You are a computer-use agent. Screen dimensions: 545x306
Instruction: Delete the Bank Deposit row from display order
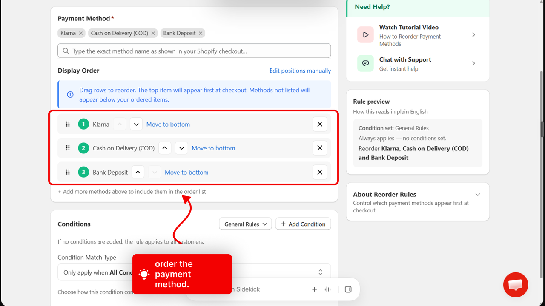[x=320, y=172]
